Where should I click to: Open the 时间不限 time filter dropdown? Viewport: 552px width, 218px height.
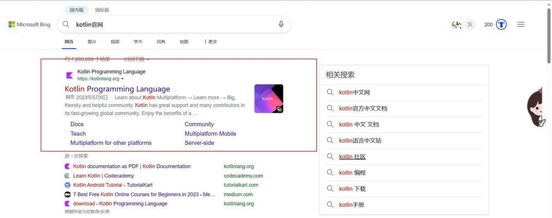(x=136, y=59)
